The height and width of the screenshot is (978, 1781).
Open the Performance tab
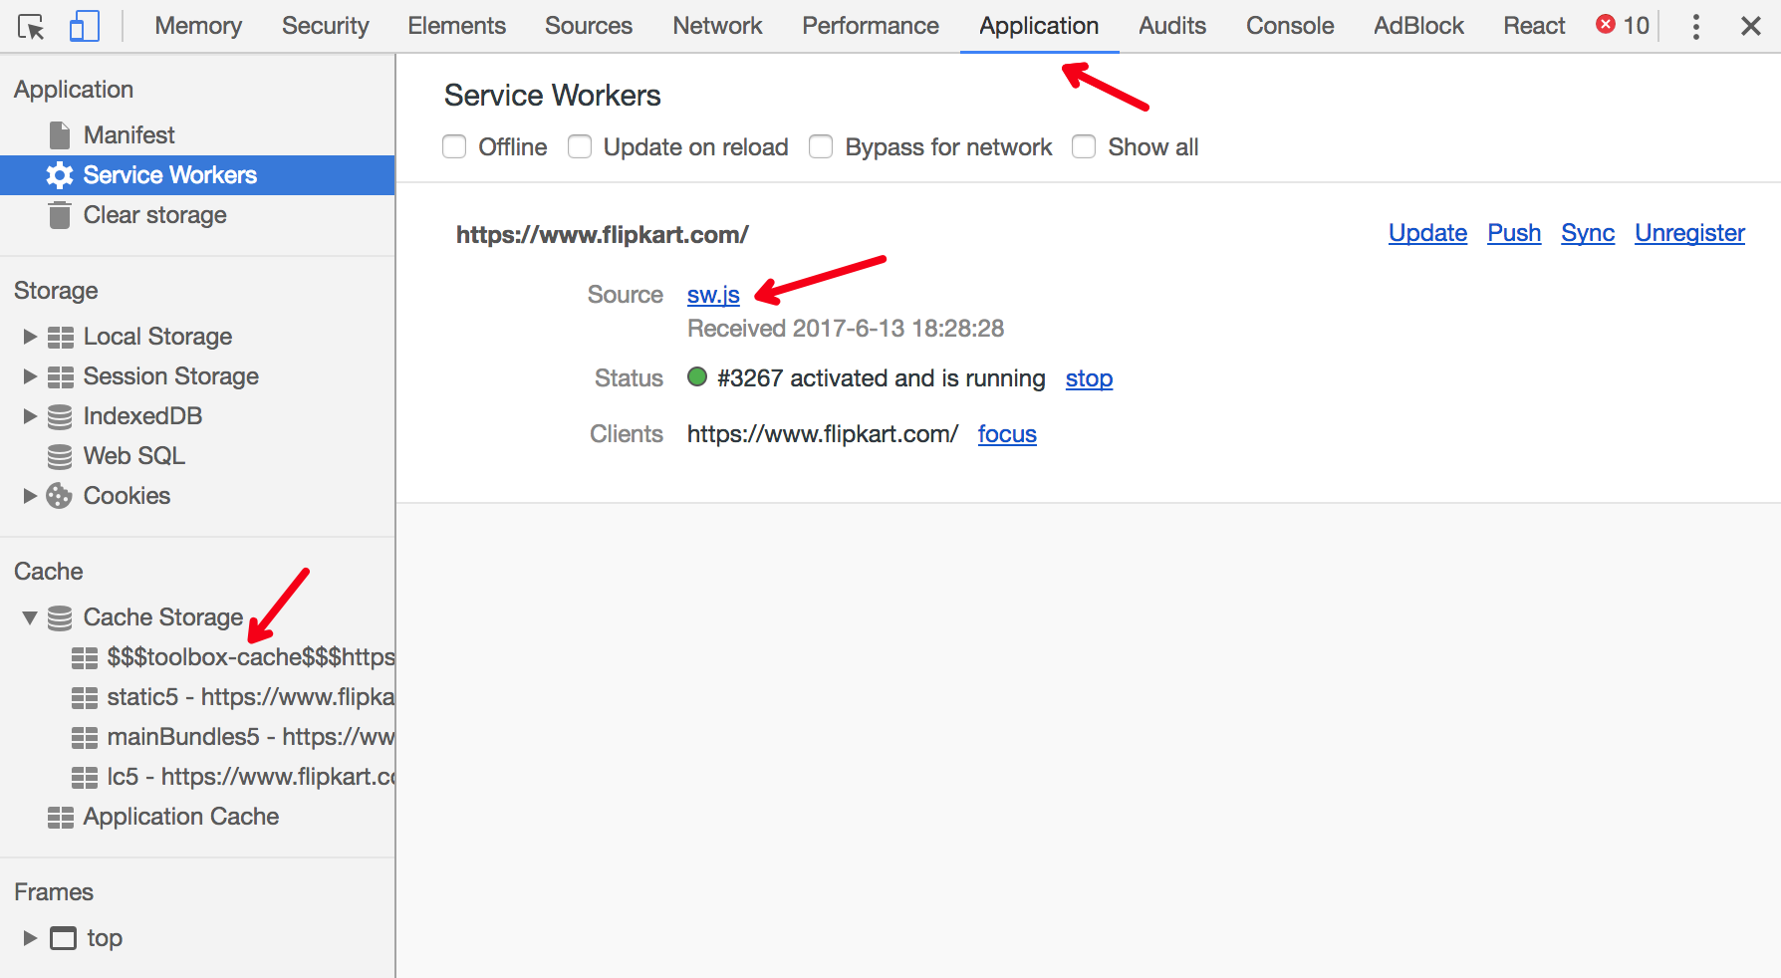coord(871,26)
